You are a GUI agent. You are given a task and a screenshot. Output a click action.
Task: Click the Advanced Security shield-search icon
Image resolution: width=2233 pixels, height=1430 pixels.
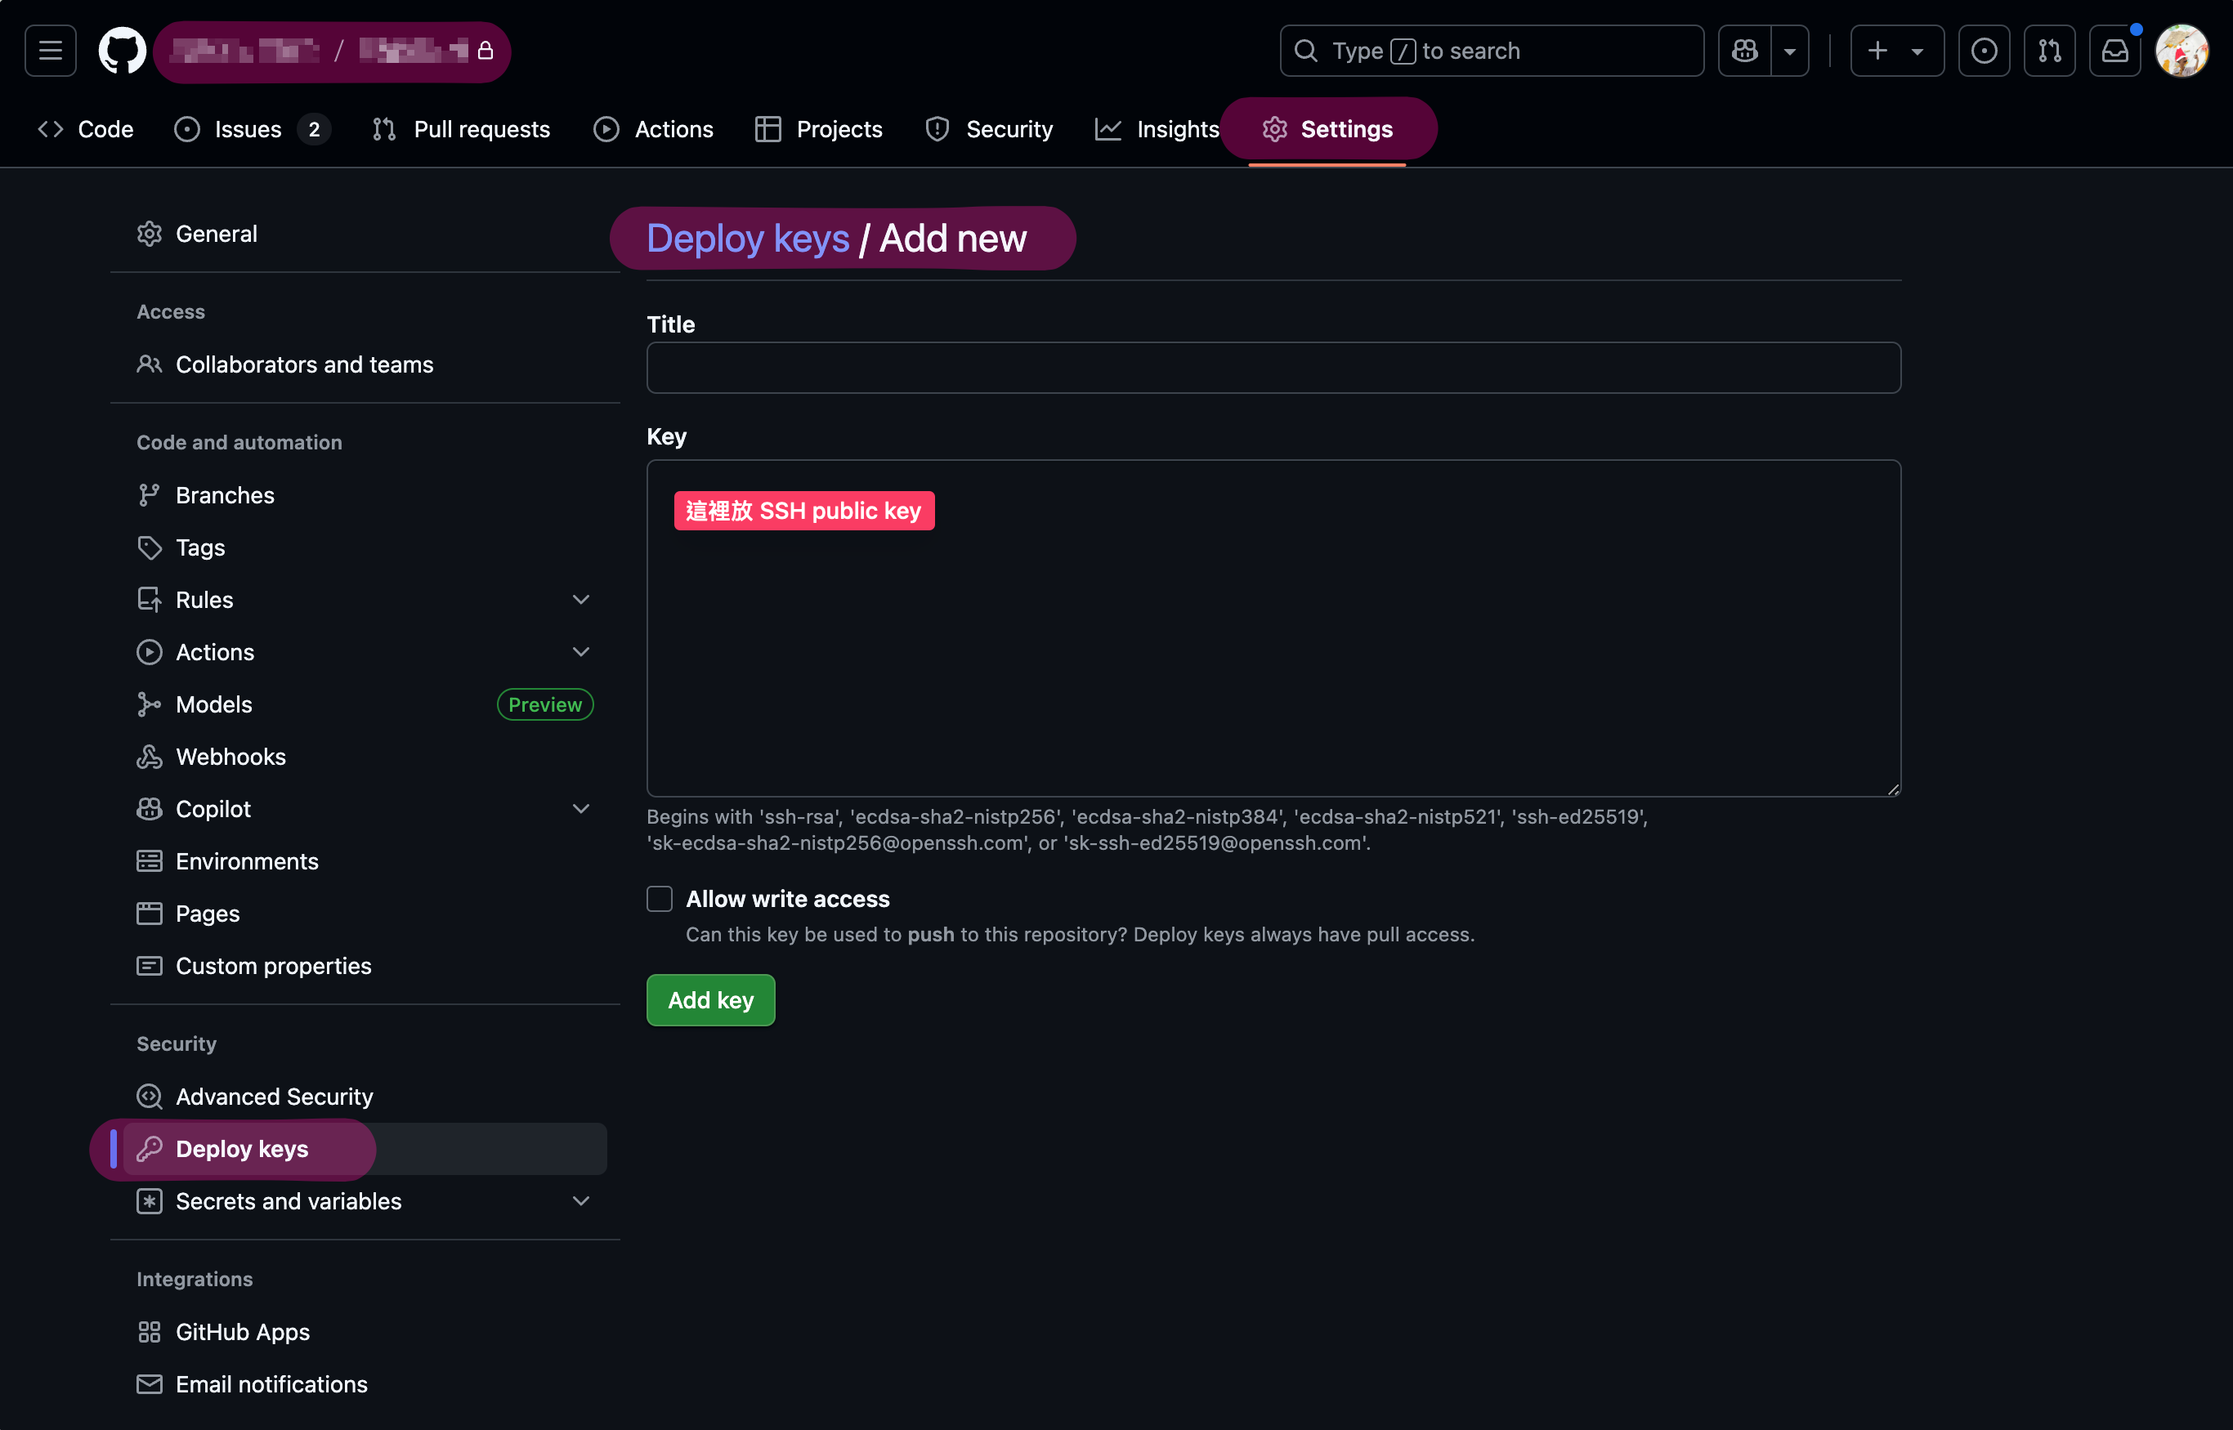pyautogui.click(x=150, y=1097)
